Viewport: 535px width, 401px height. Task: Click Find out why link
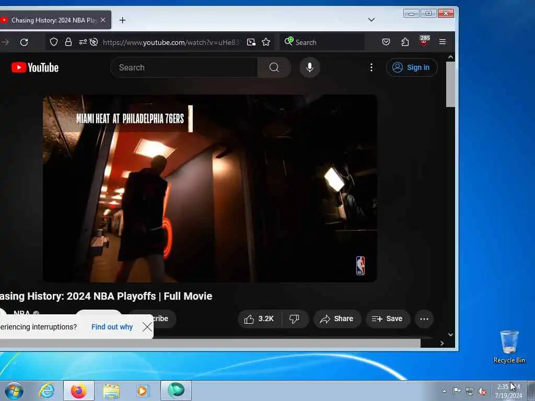pos(112,327)
